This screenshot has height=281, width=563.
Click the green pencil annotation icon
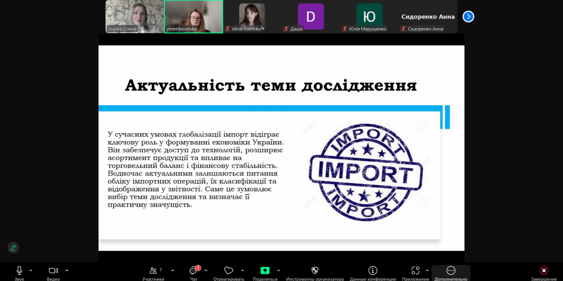pos(13,247)
